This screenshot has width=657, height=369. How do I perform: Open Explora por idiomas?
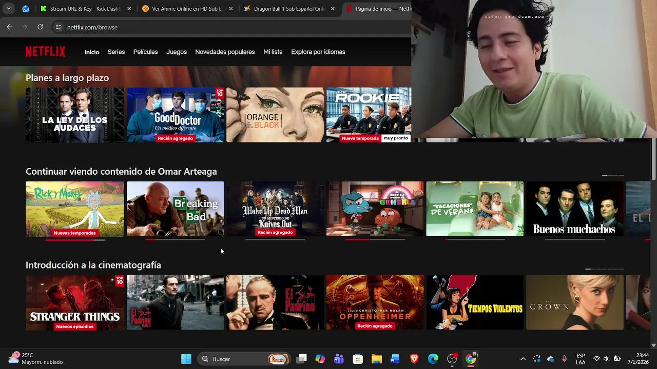pos(318,52)
